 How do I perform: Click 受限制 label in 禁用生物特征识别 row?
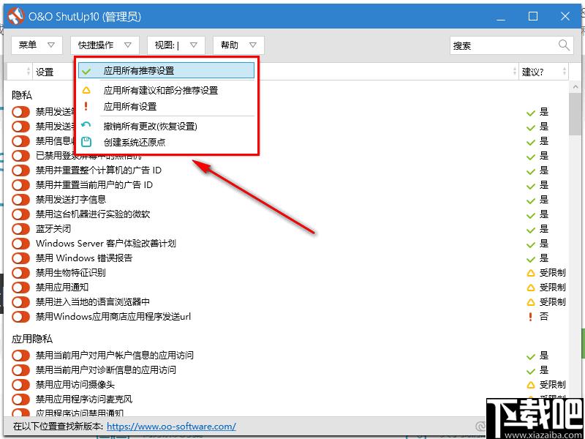tap(553, 273)
